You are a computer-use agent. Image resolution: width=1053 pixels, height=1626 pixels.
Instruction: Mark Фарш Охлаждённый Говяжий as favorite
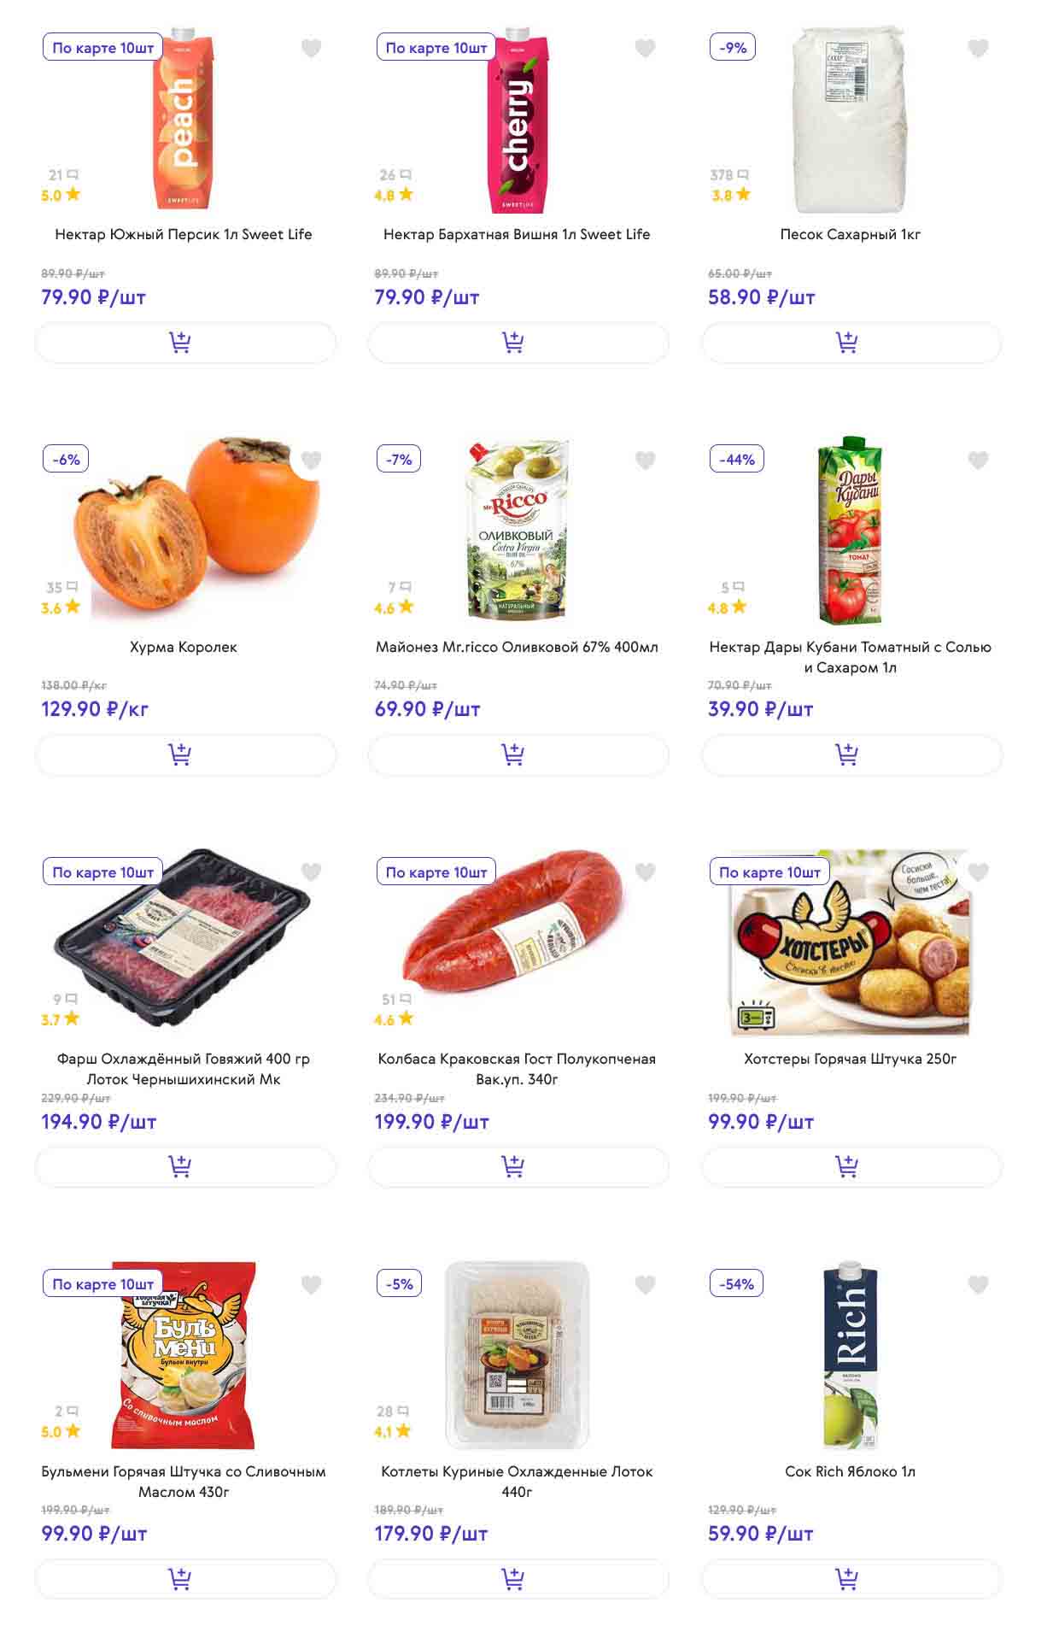coord(312,872)
